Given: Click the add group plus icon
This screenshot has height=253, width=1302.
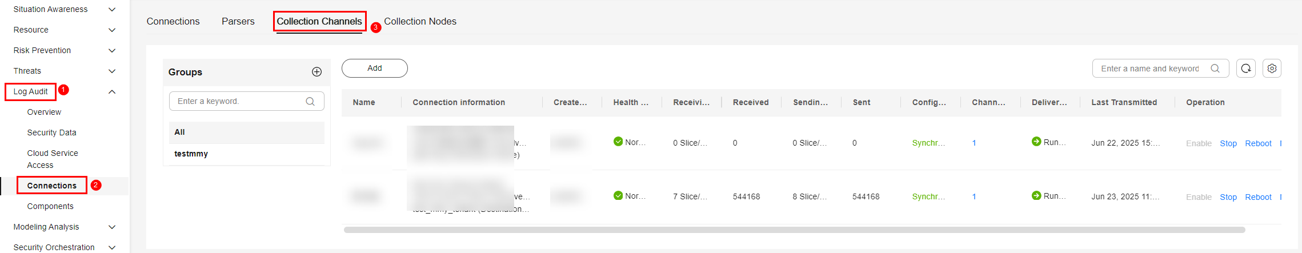Looking at the screenshot, I should 317,72.
